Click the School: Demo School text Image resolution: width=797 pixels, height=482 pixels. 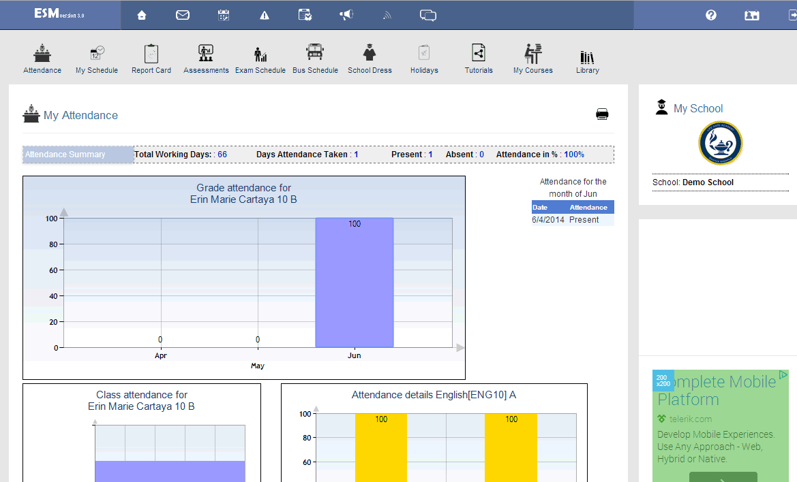click(693, 182)
